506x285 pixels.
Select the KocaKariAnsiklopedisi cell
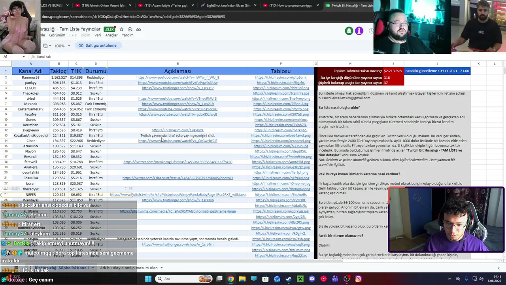pyautogui.click(x=30, y=136)
